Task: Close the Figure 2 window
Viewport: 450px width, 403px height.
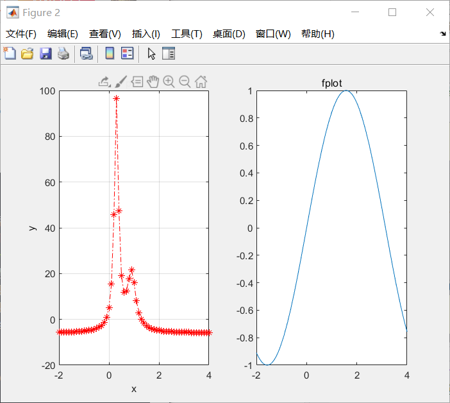Action: tap(430, 12)
